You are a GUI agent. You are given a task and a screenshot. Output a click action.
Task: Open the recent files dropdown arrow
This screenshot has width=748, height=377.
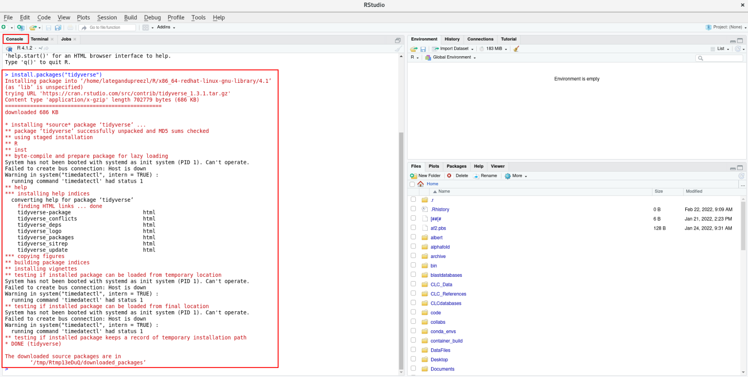[x=40, y=28]
